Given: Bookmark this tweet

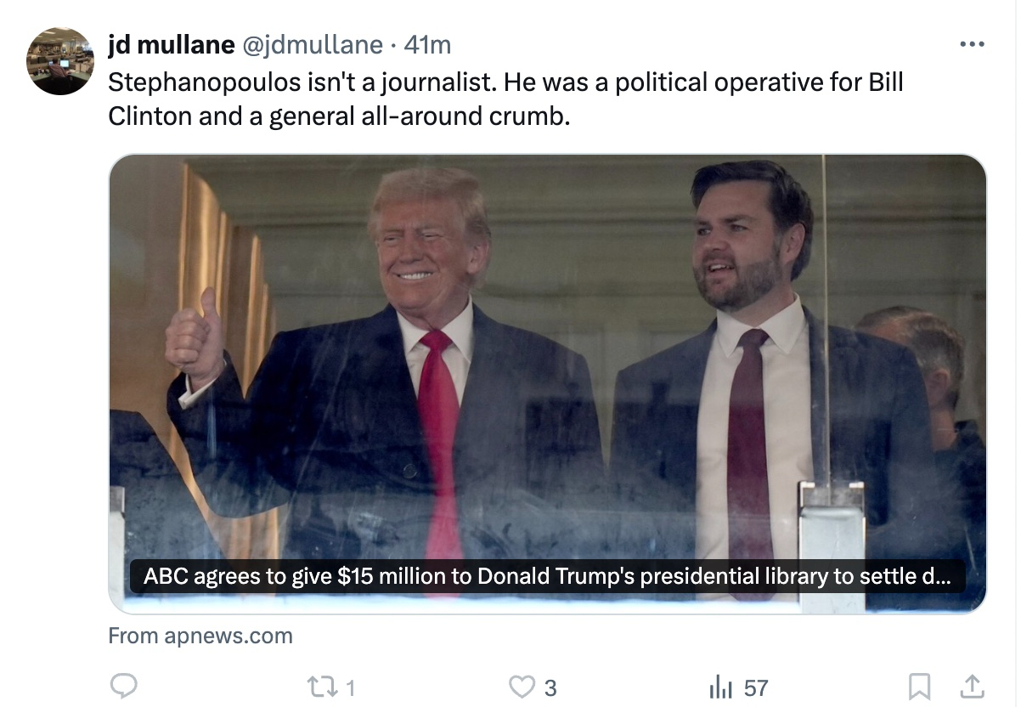Looking at the screenshot, I should pos(919,687).
